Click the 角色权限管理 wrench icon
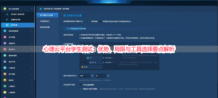The image size is (218, 98). (5, 31)
